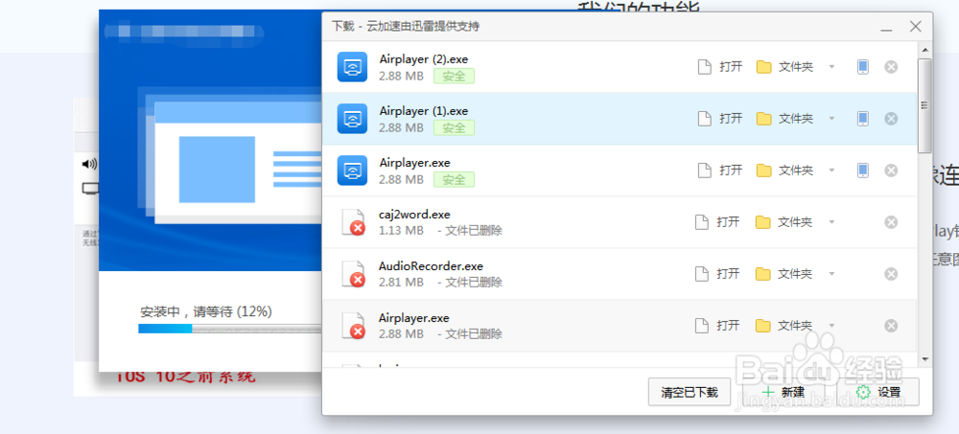Show deleted Airplayer.exe in 文件夹
Viewport: 959px width, 434px height.
(x=784, y=326)
